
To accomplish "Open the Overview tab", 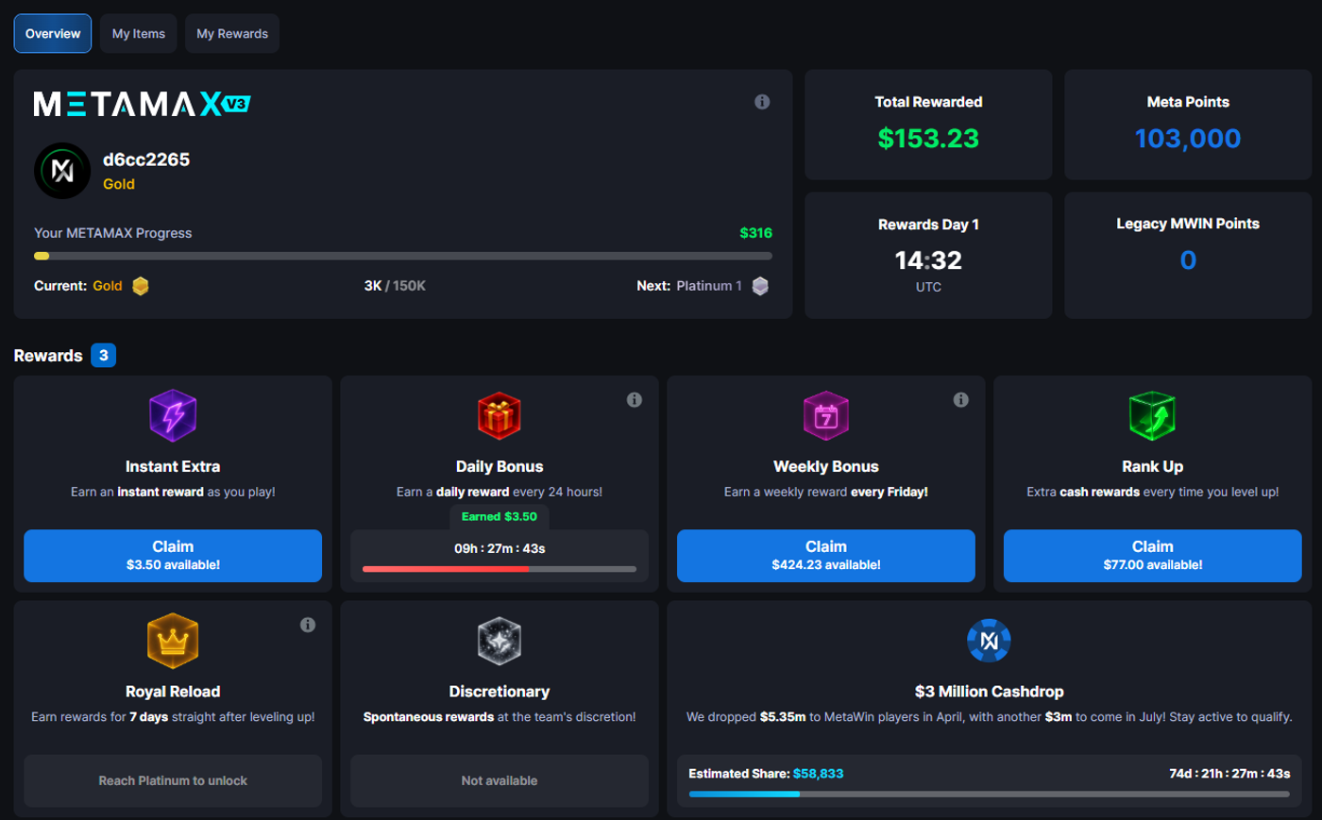I will (53, 34).
